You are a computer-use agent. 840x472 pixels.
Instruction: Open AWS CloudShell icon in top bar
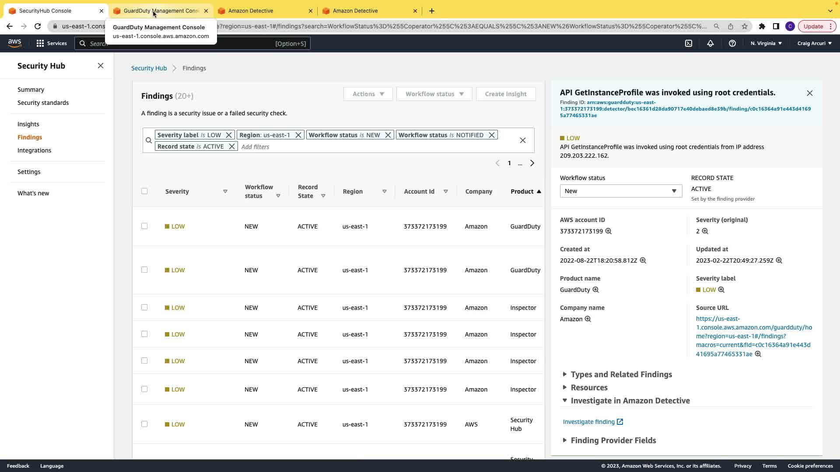689,43
